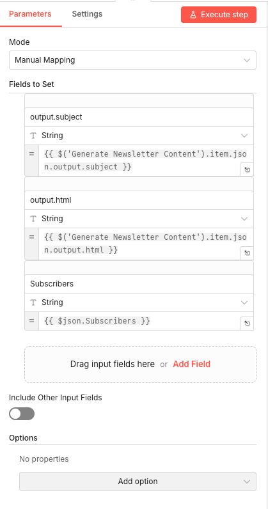Image resolution: width=268 pixels, height=509 pixels.
Task: Click the Execute step button
Action: 219,15
